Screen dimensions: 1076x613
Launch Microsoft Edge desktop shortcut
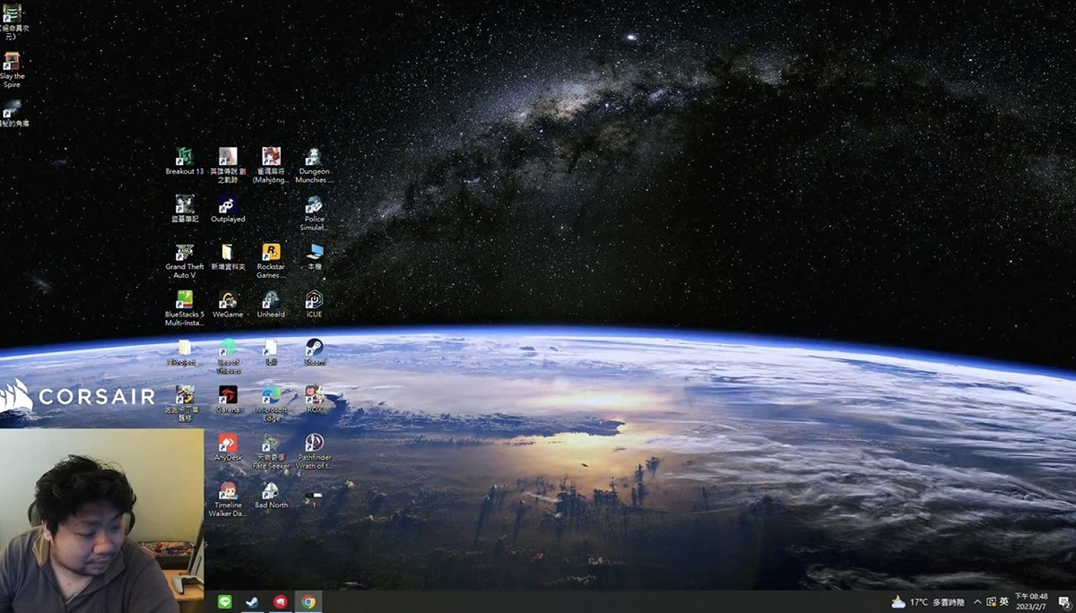click(271, 404)
